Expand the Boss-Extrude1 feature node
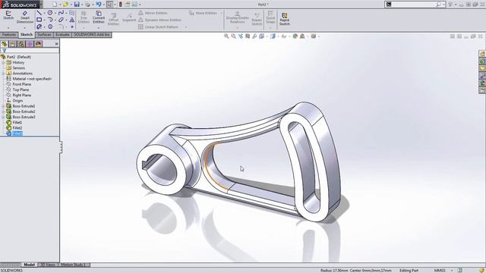The image size is (486, 273). pyautogui.click(x=3, y=106)
